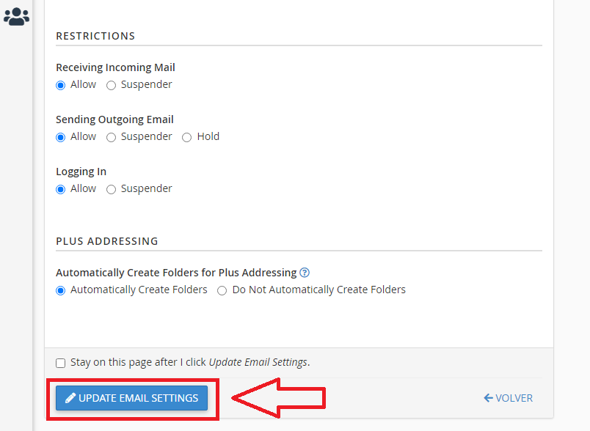Image resolution: width=590 pixels, height=431 pixels.
Task: Click the Restrictions section heading
Action: pyautogui.click(x=95, y=36)
